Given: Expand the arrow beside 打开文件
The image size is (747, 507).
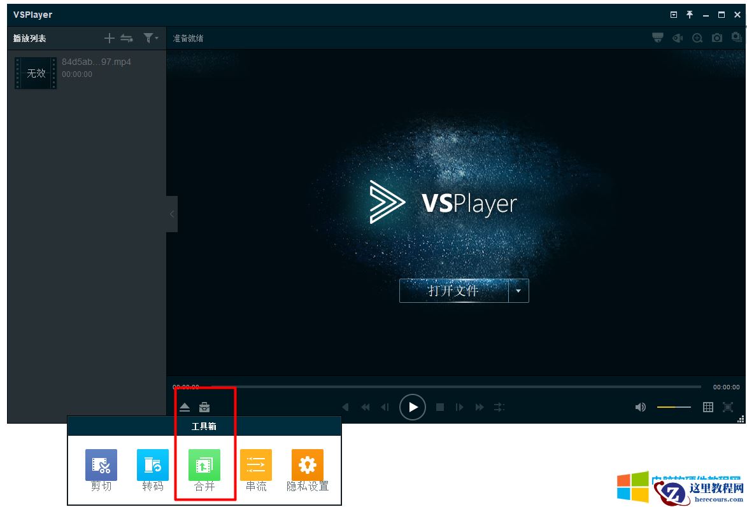Looking at the screenshot, I should [x=519, y=291].
